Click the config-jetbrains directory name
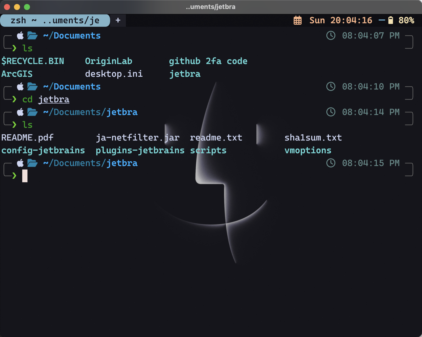The image size is (422, 337). 43,150
